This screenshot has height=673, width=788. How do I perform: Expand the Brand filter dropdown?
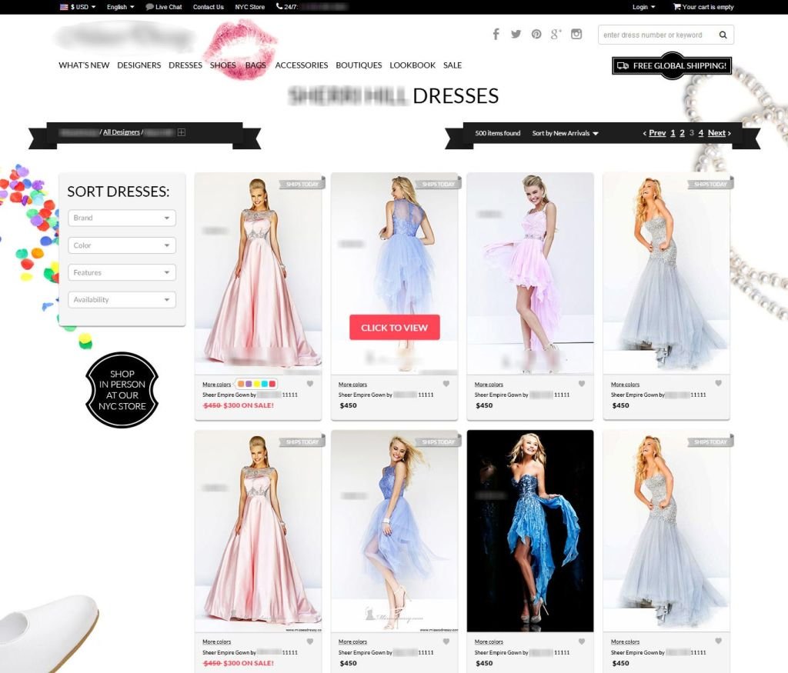(122, 218)
